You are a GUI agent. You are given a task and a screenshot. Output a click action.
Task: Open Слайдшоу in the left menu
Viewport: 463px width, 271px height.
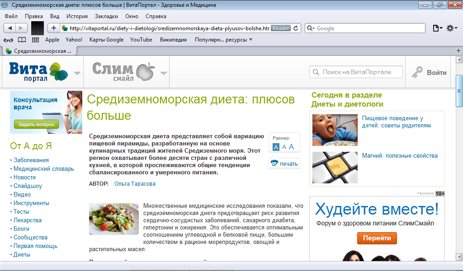(x=28, y=186)
